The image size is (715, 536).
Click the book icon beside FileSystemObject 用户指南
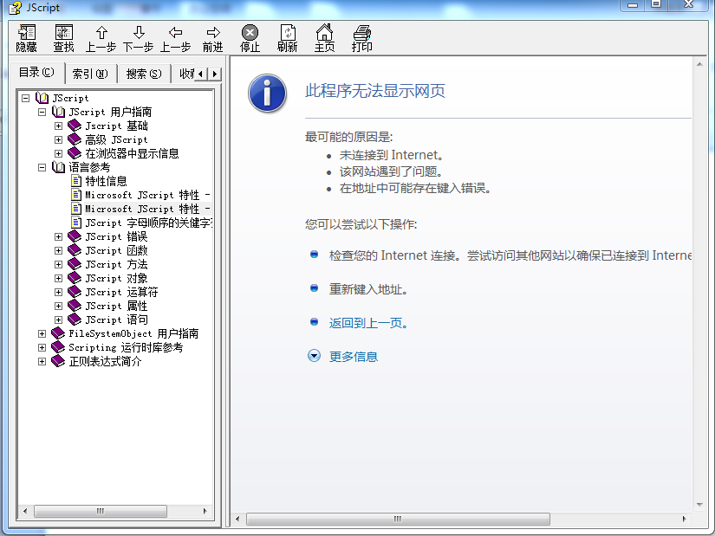click(58, 333)
